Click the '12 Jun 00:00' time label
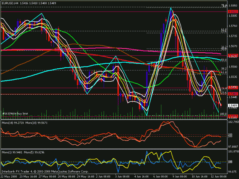239x179 pixels. pyautogui.click(x=218, y=177)
